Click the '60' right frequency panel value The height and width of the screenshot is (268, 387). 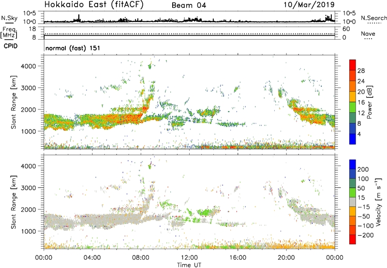tap(346, 29)
